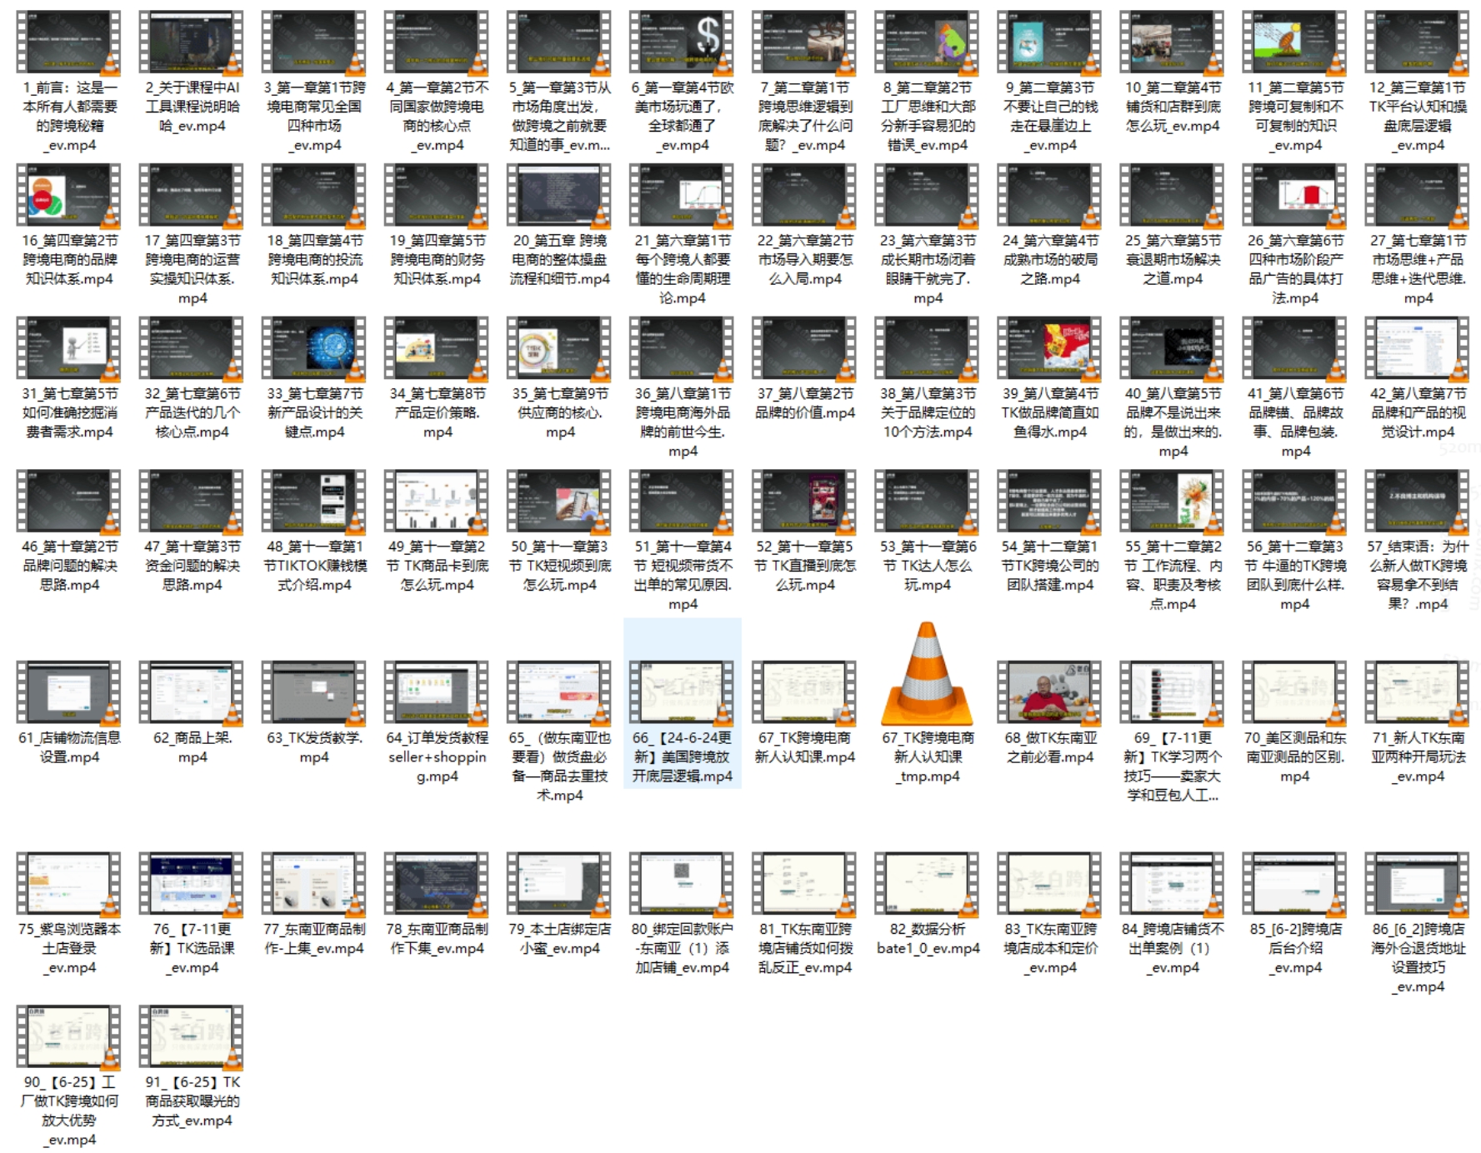Select the 90_【6-25】工厂做TK跨境 video icon

tap(69, 1036)
